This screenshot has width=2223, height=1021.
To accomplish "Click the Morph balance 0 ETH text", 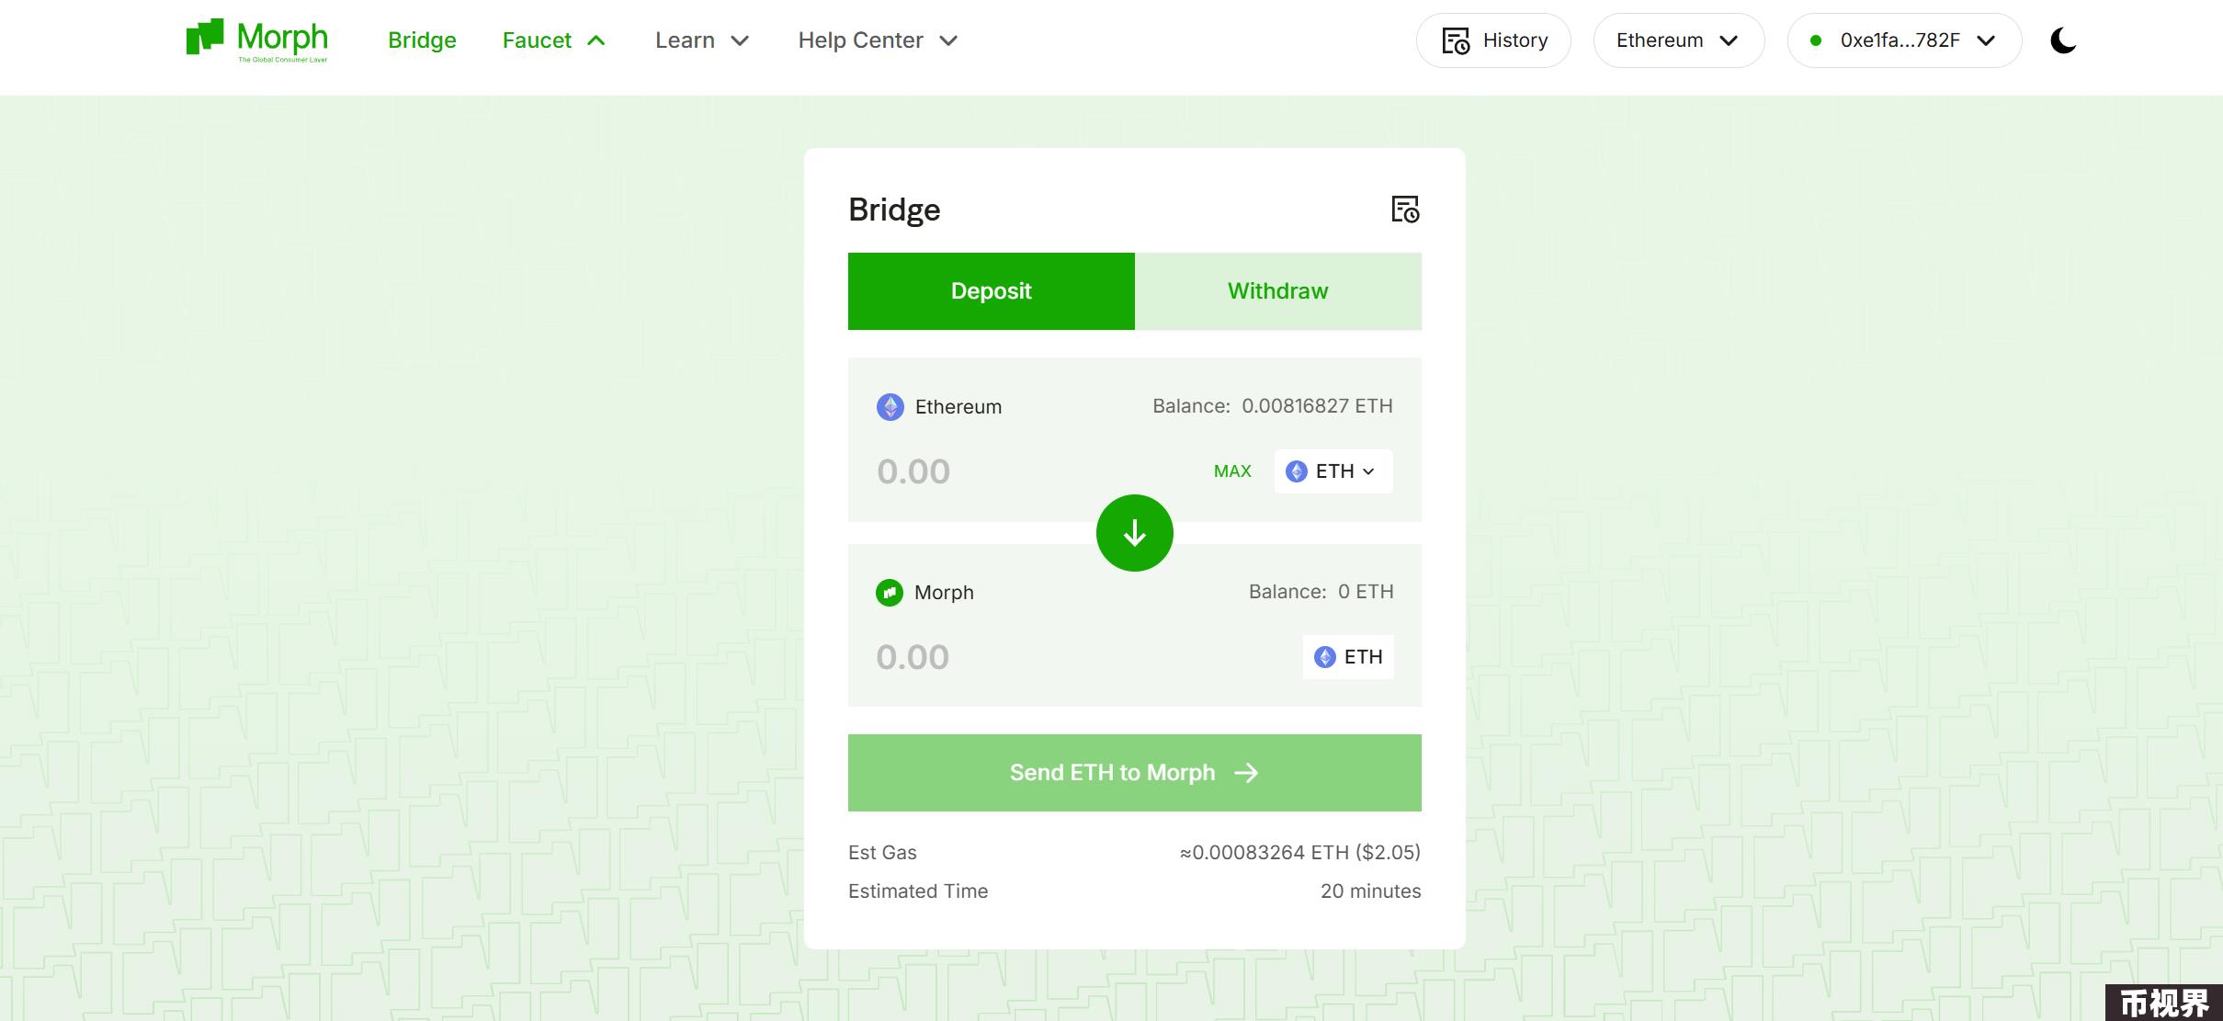I will (1321, 592).
